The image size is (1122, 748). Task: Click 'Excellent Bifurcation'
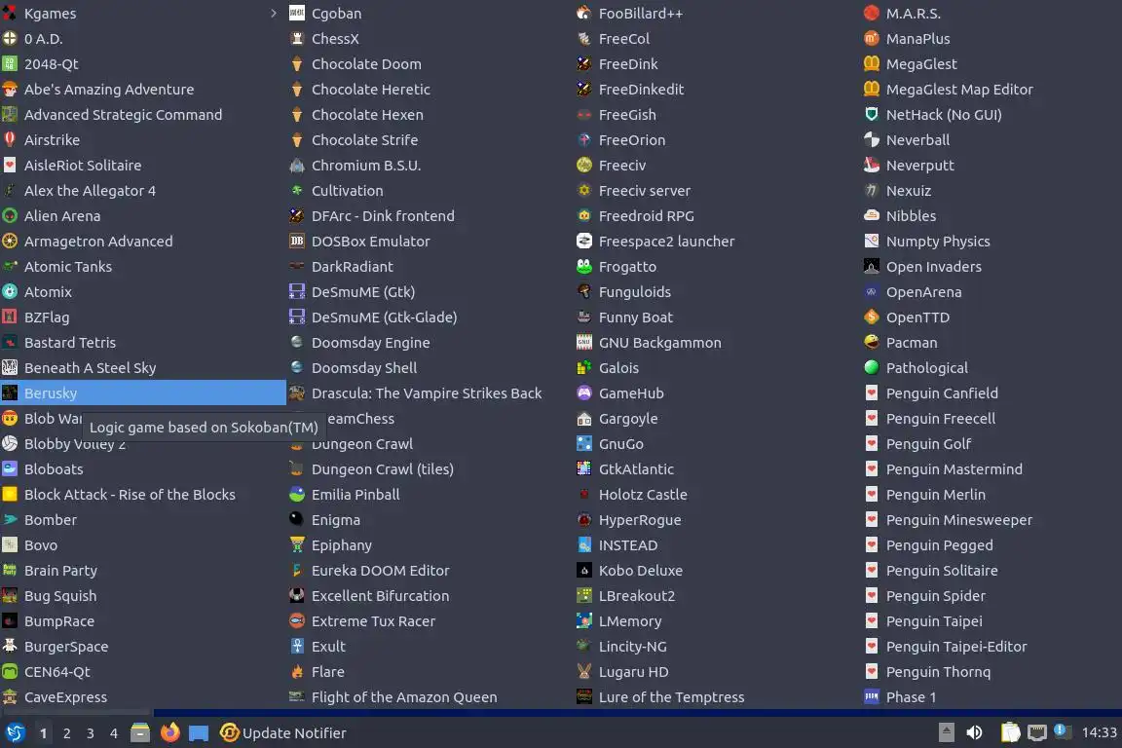click(380, 595)
